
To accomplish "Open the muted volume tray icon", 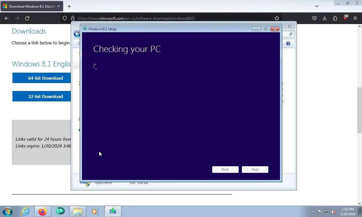I will click(333, 212).
